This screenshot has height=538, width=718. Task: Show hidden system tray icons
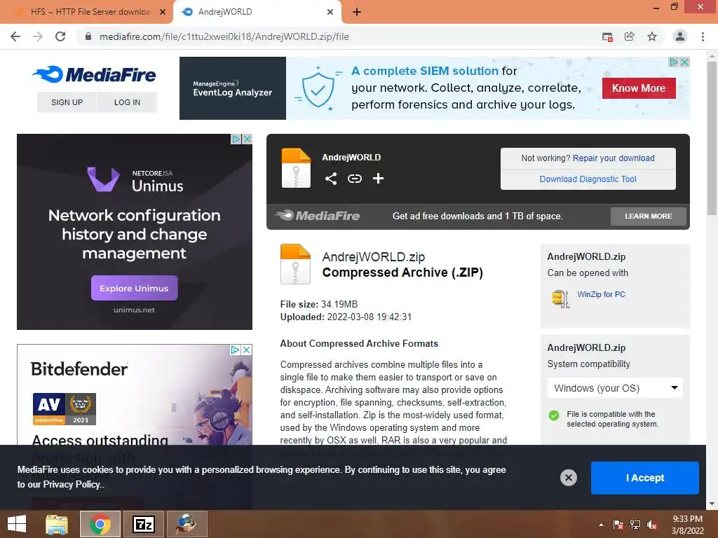pos(601,525)
